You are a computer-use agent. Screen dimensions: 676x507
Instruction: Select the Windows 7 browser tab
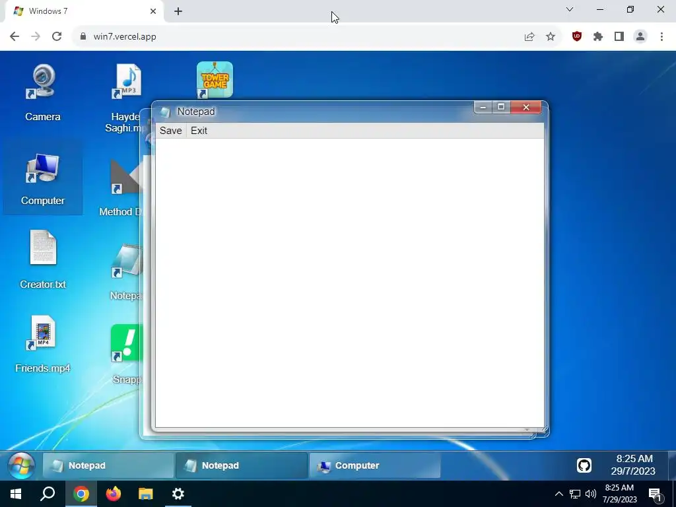click(x=84, y=11)
